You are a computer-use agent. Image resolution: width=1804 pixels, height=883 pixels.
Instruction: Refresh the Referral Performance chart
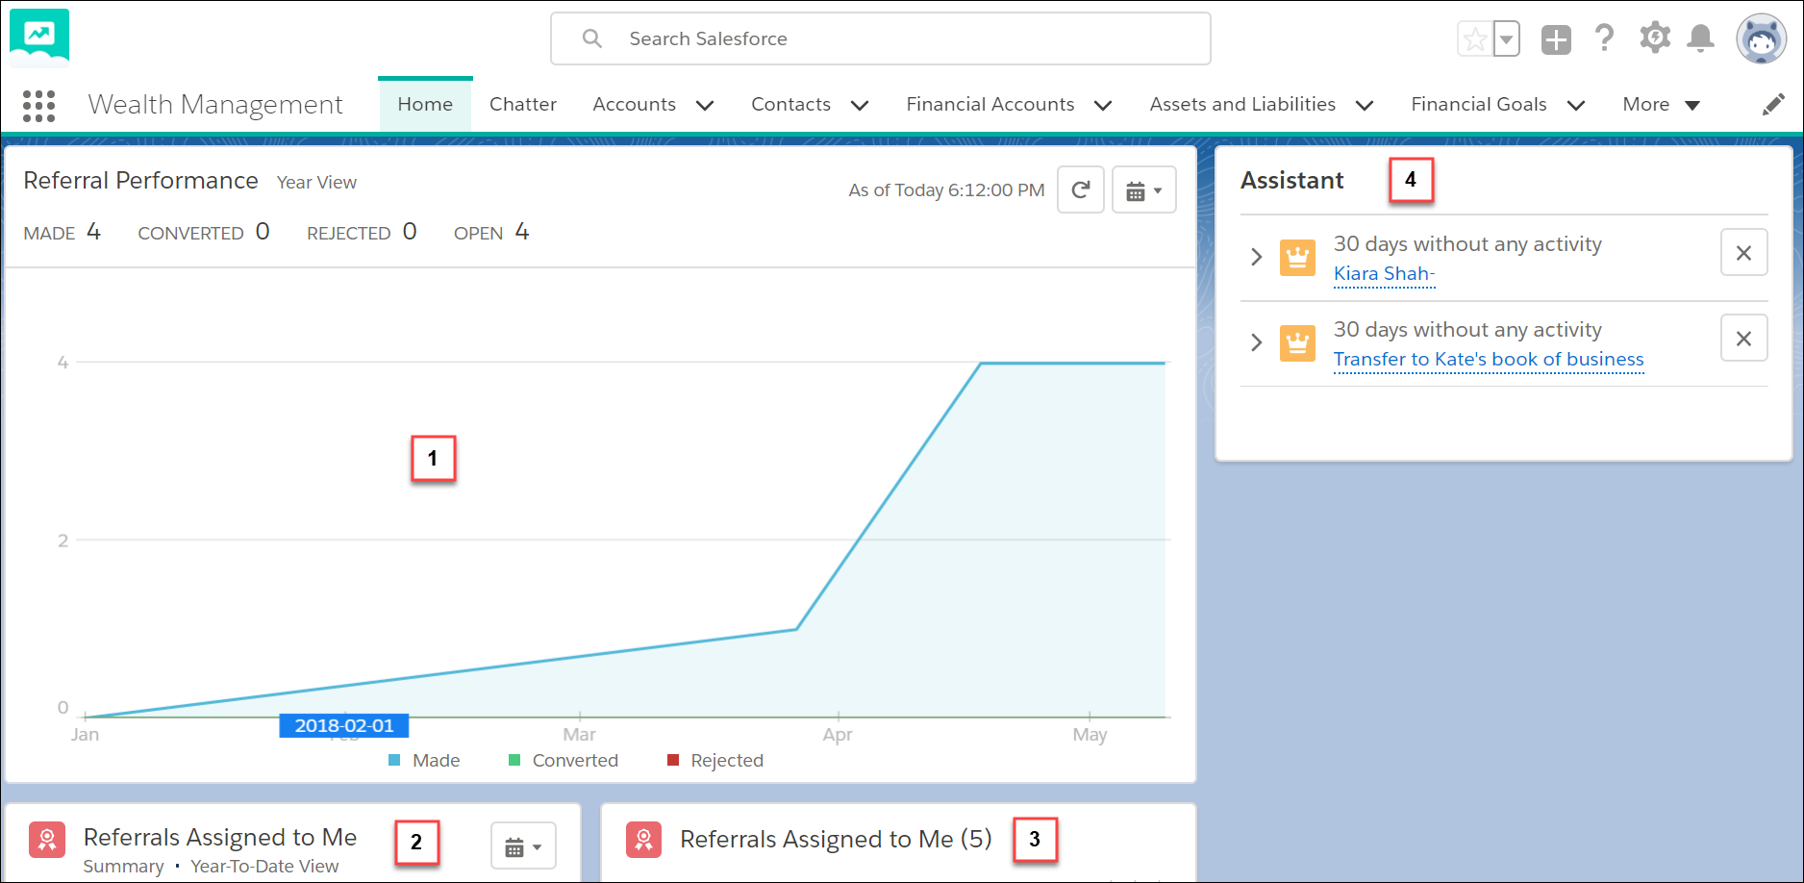click(1081, 189)
